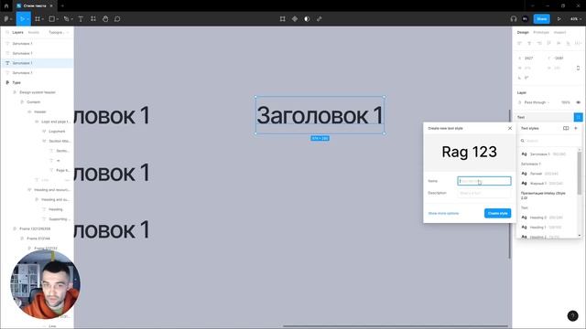
Task: Select the Logomark layer
Action: 57,132
